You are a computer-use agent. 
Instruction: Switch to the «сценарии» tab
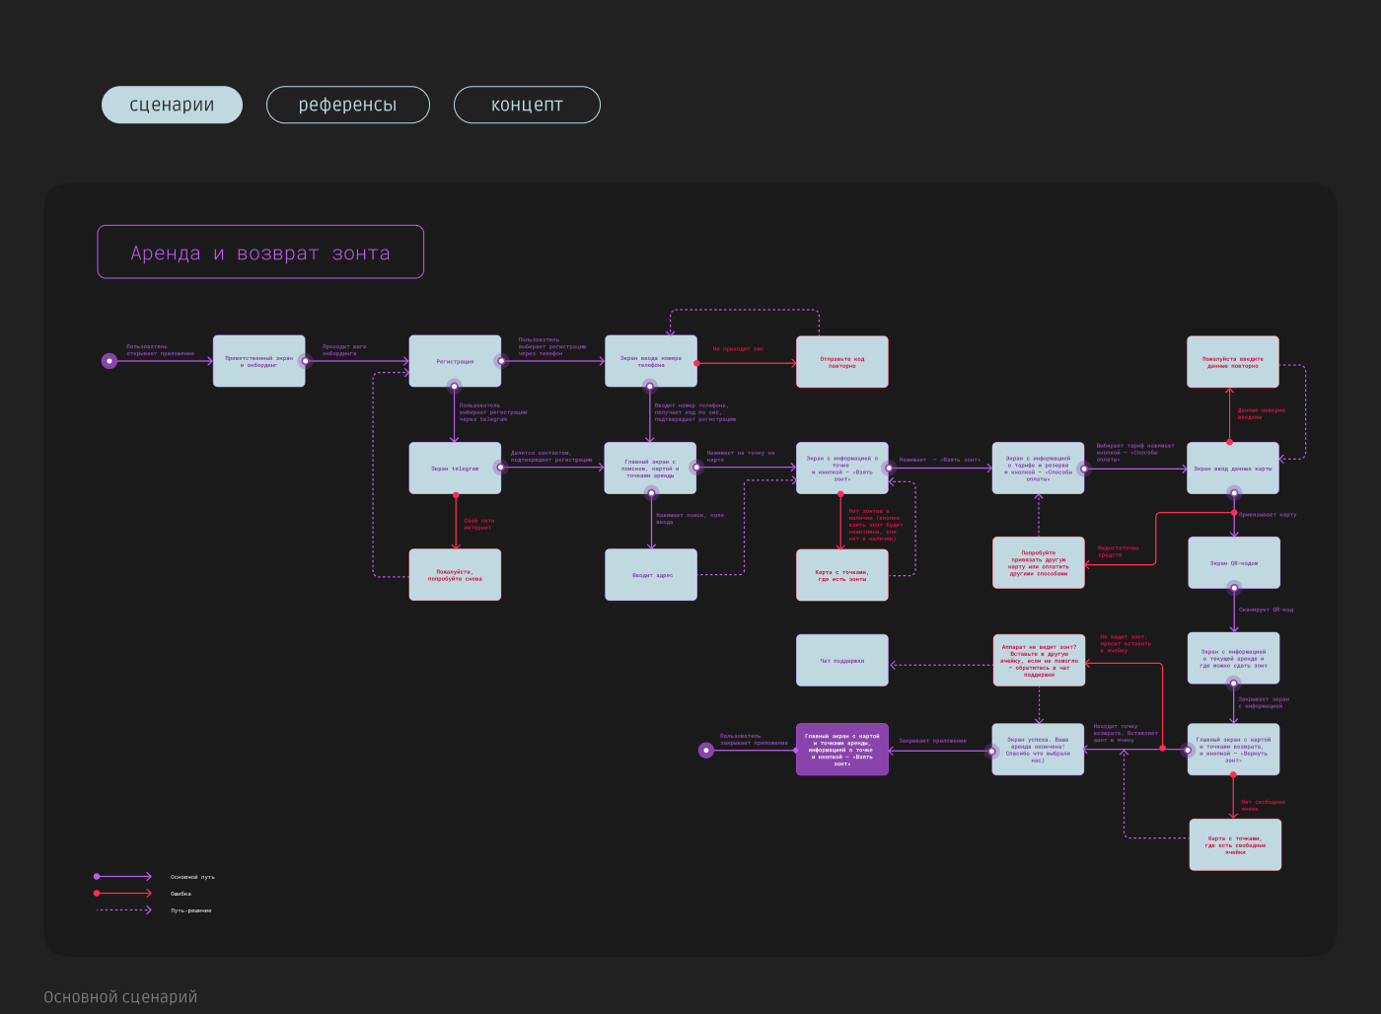point(172,105)
